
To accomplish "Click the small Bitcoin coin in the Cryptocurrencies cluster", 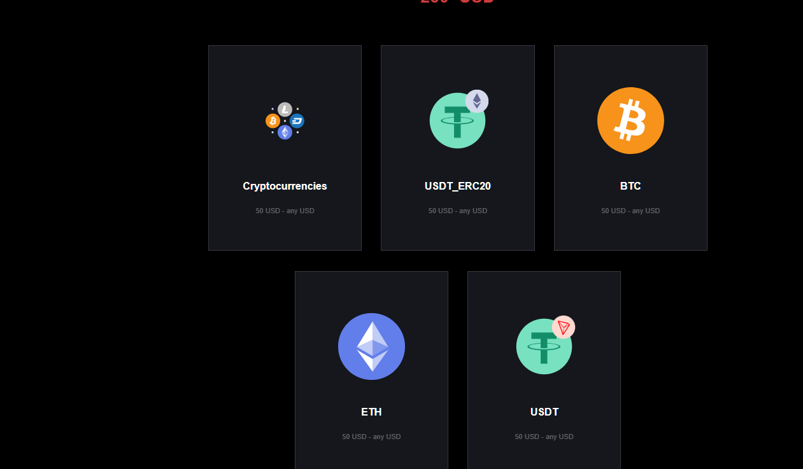I will (x=273, y=121).
